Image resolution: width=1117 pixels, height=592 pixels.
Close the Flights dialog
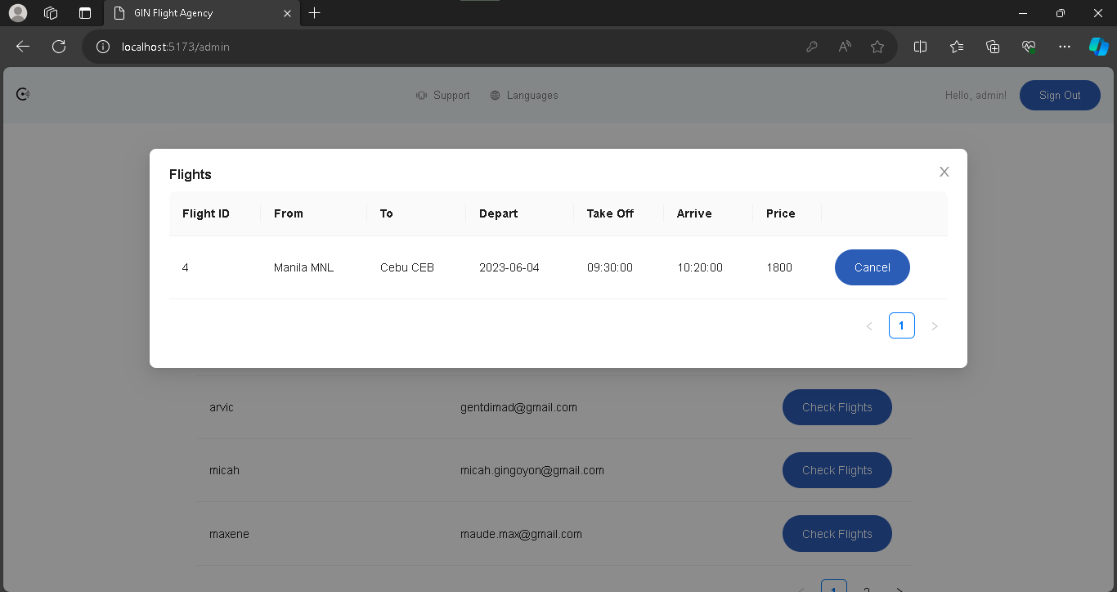(x=944, y=172)
